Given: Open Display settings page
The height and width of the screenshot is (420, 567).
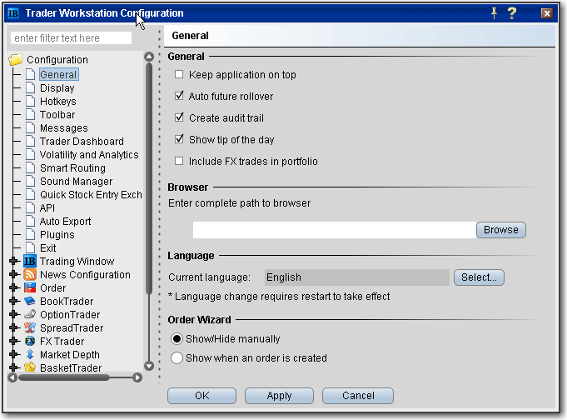Looking at the screenshot, I should 57,88.
